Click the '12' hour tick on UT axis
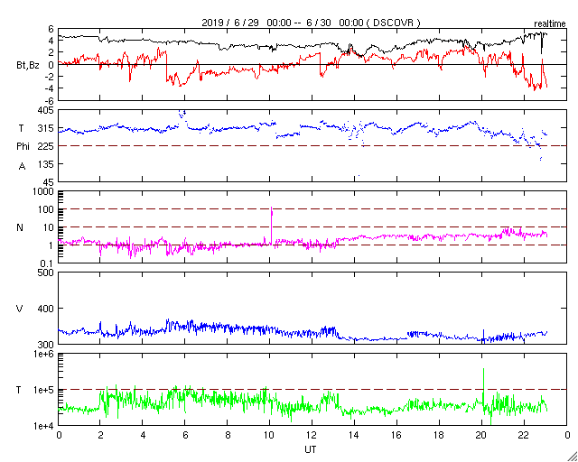The width and height of the screenshot is (578, 462). click(312, 434)
